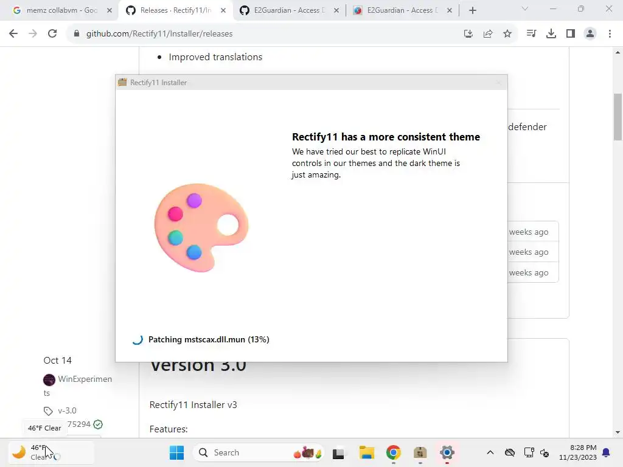This screenshot has width=623, height=467.
Task: Click the installer loading spinner
Action: coord(137,339)
